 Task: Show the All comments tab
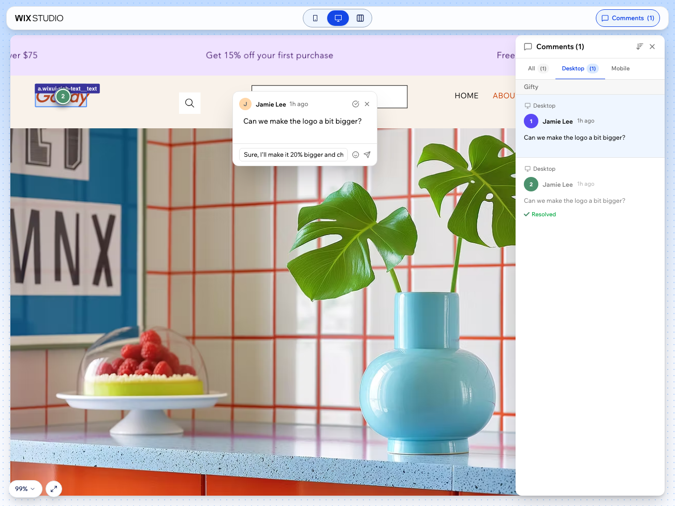point(537,68)
